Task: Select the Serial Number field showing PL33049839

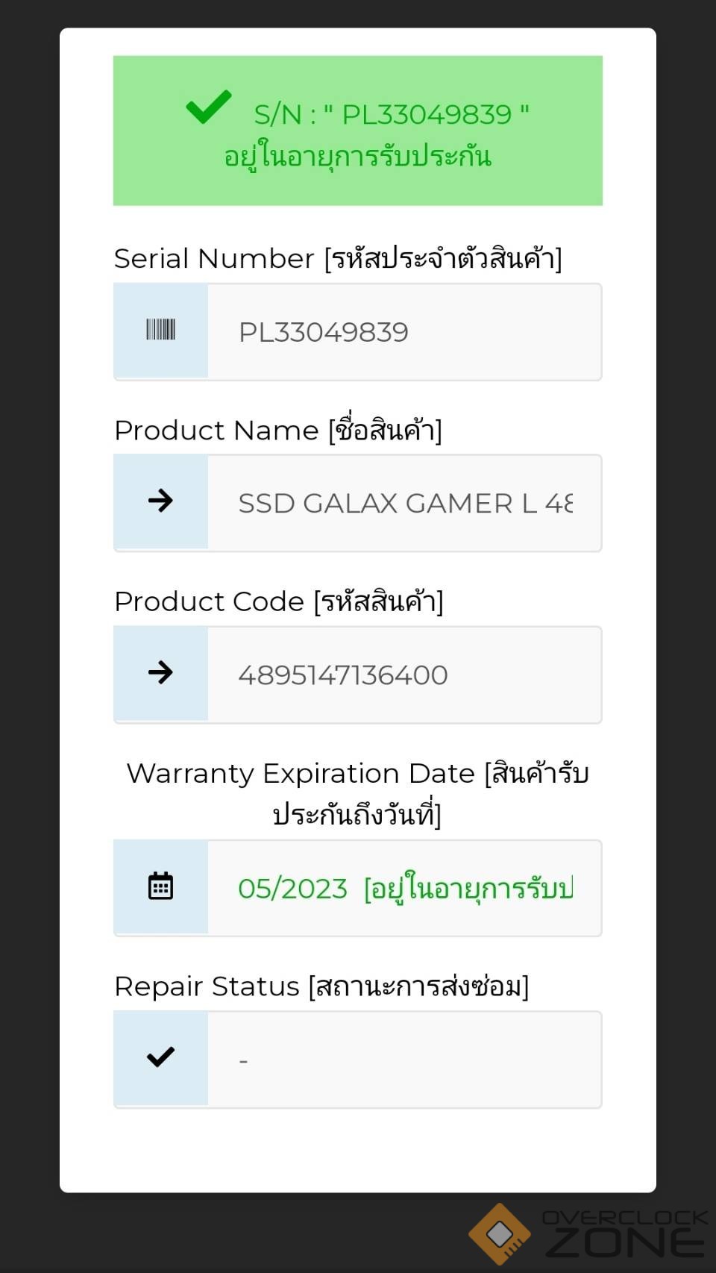Action: click(403, 332)
